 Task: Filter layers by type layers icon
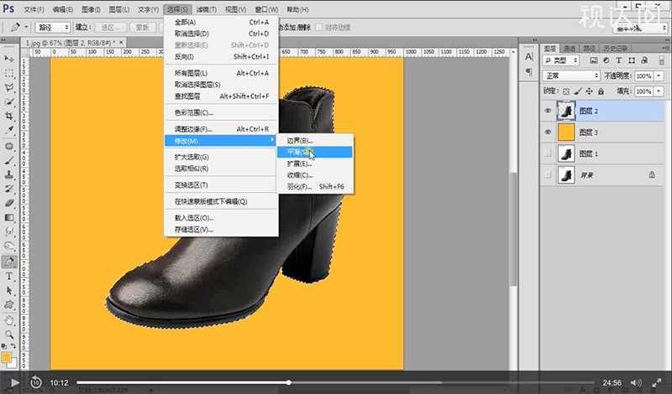[618, 60]
